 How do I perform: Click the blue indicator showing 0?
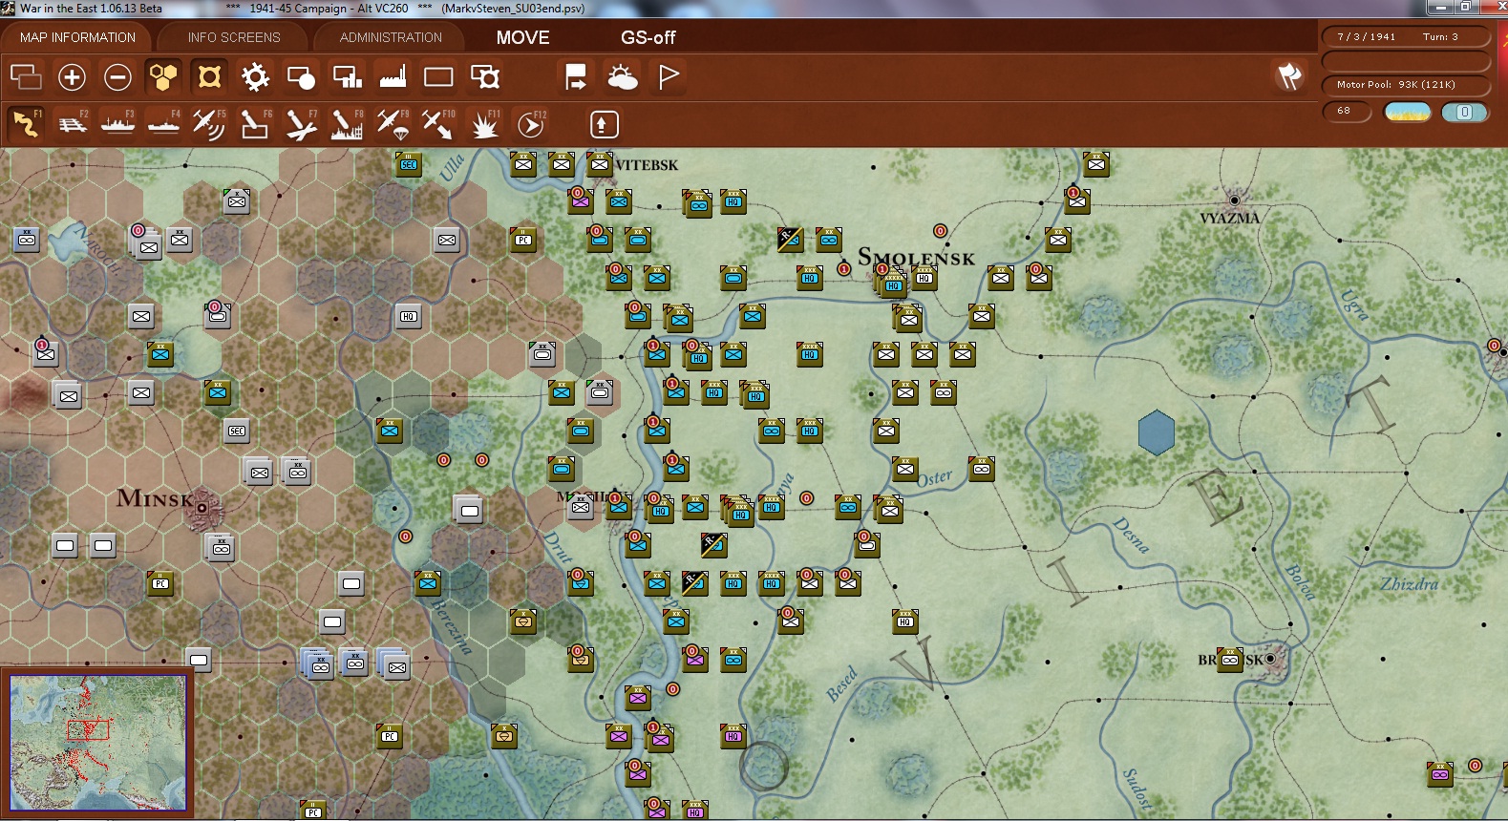point(1464,112)
